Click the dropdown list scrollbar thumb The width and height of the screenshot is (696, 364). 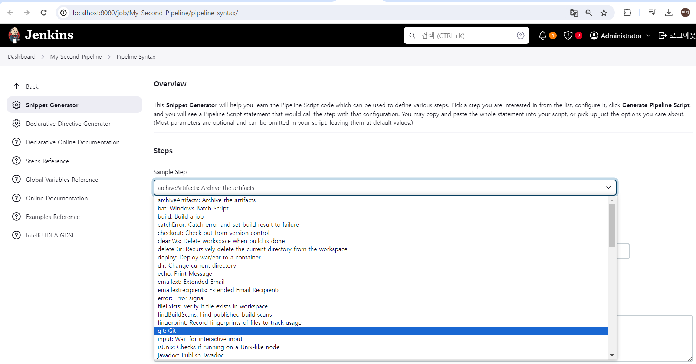tap(612, 225)
